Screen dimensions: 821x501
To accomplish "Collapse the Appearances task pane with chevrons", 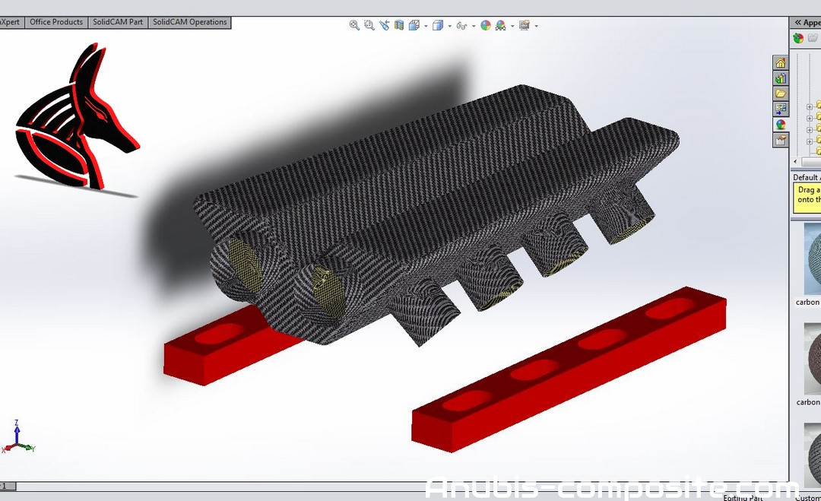I will [797, 23].
